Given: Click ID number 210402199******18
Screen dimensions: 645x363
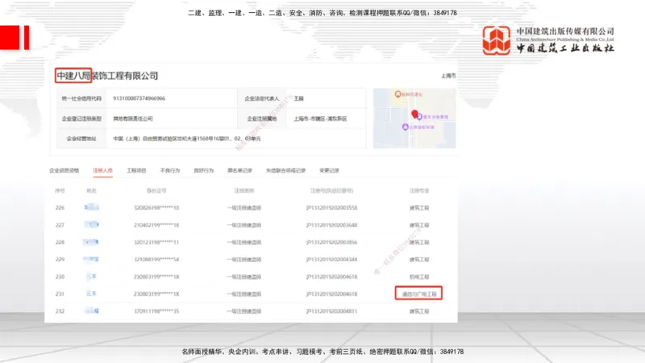Looking at the screenshot, I should click(156, 225).
